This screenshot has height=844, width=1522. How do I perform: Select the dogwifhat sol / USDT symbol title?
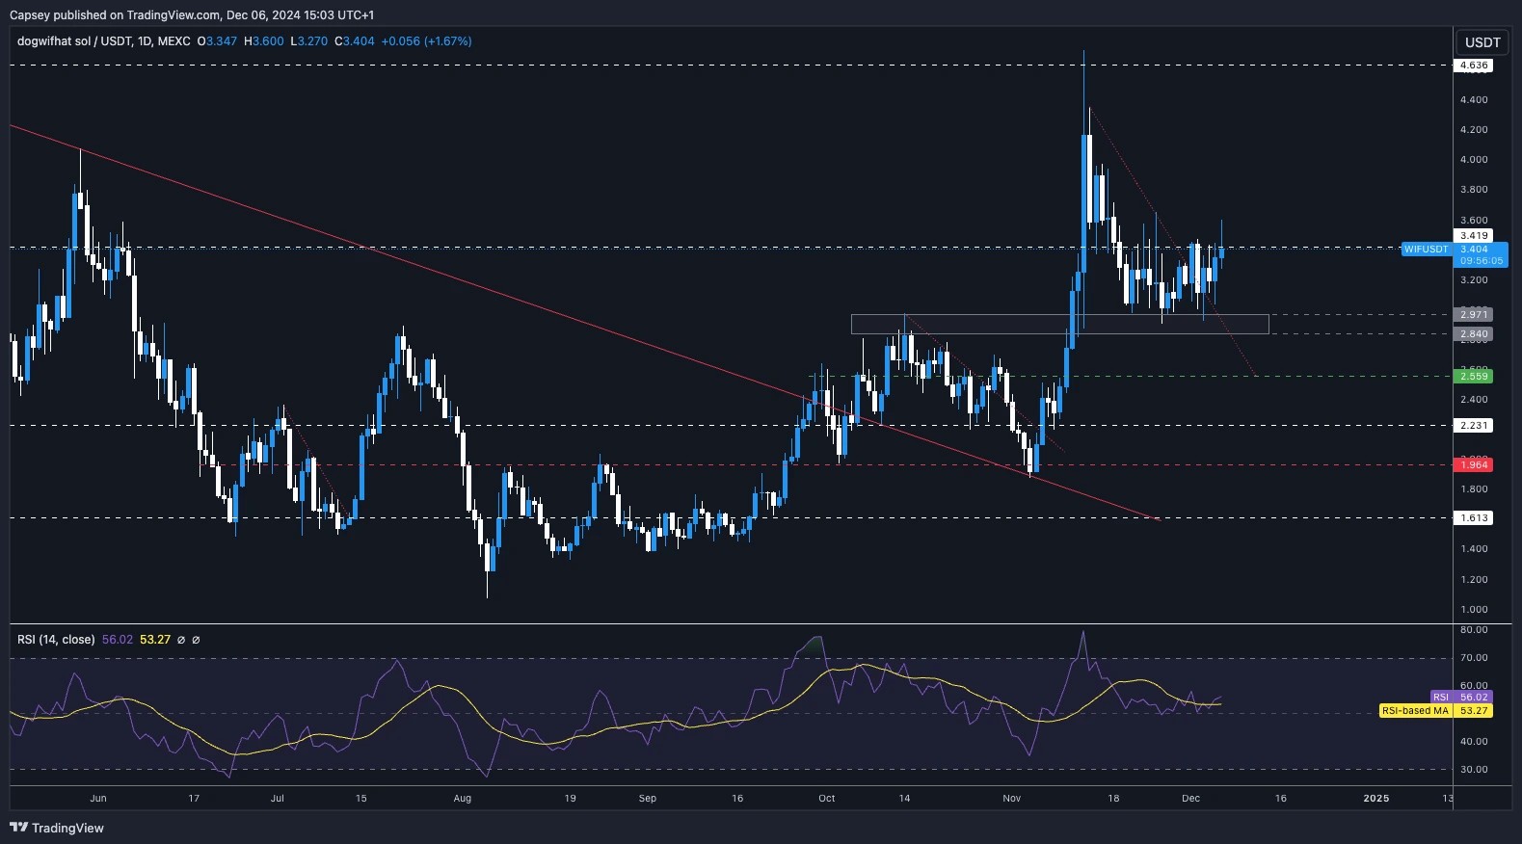[103, 41]
